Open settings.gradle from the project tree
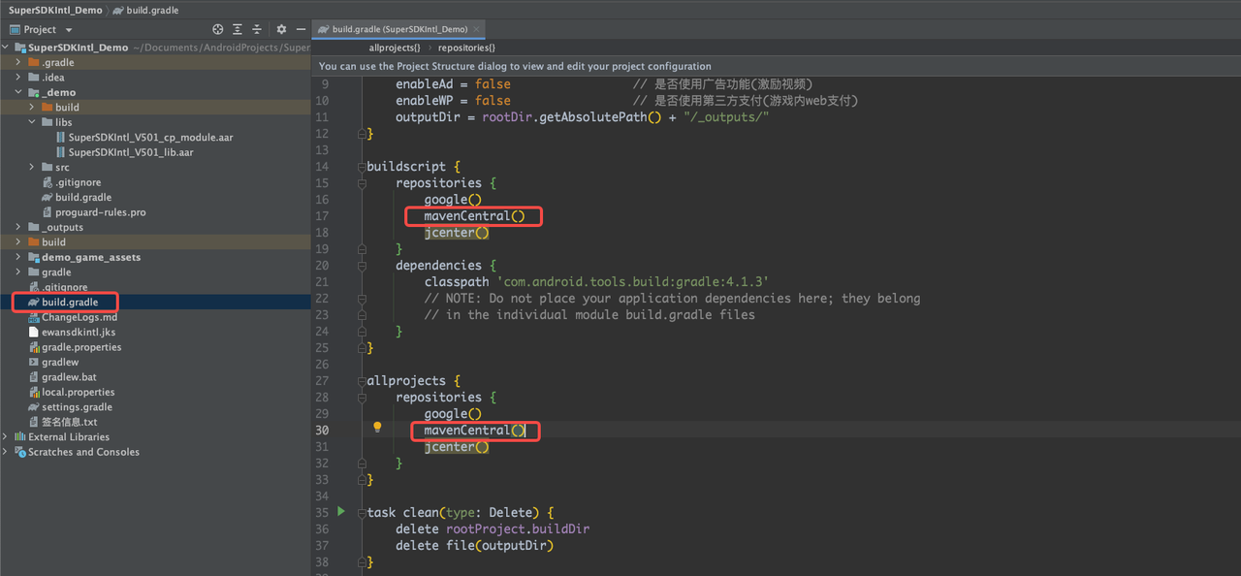1241x576 pixels. click(x=78, y=407)
